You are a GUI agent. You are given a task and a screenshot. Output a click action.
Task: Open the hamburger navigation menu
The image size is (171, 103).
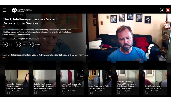click(4, 10)
